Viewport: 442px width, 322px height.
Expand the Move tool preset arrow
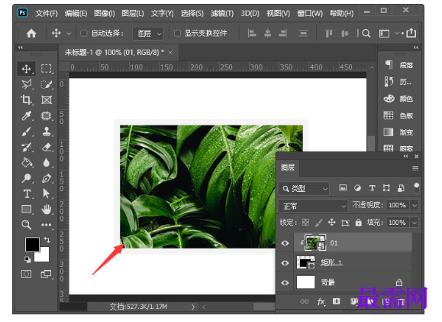tap(69, 34)
